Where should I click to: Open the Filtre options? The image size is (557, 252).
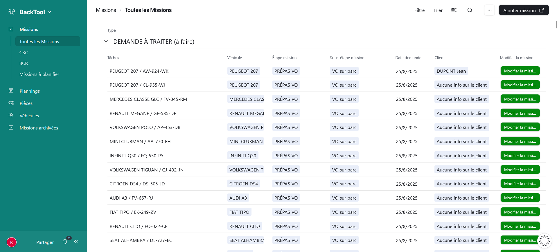tap(419, 10)
